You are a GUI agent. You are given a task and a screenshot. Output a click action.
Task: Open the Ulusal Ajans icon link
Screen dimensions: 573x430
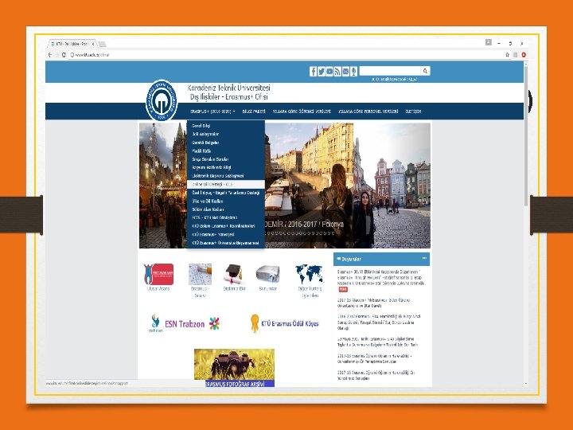(158, 278)
